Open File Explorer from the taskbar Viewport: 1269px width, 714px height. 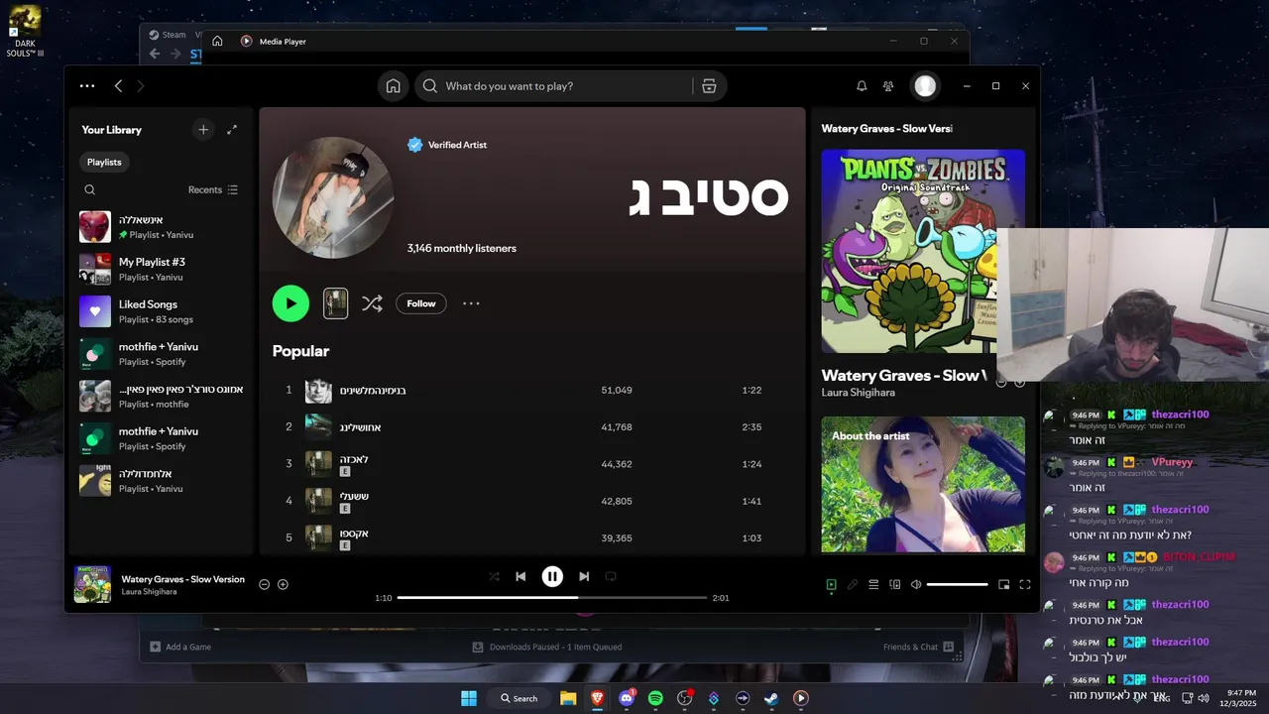568,698
